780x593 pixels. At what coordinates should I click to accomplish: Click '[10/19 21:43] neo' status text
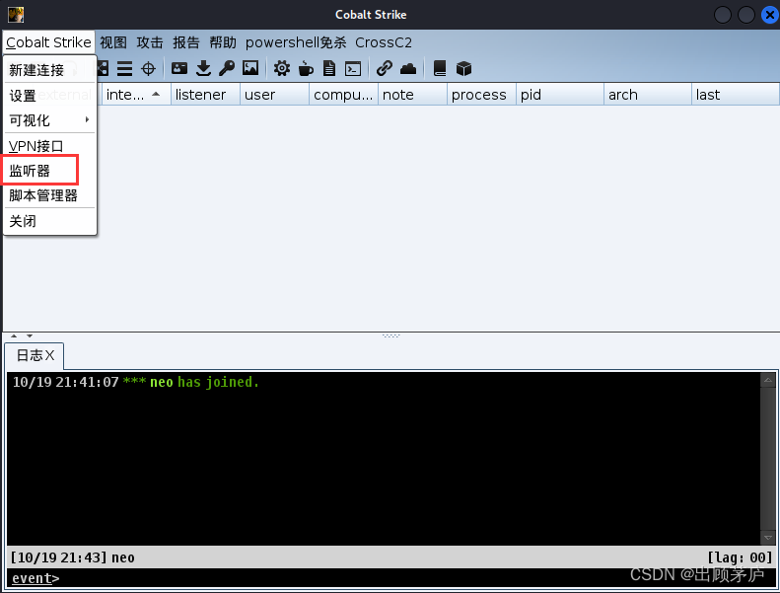73,557
